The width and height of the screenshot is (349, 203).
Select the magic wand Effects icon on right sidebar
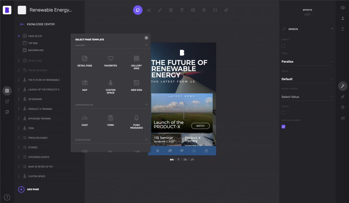coord(343,86)
